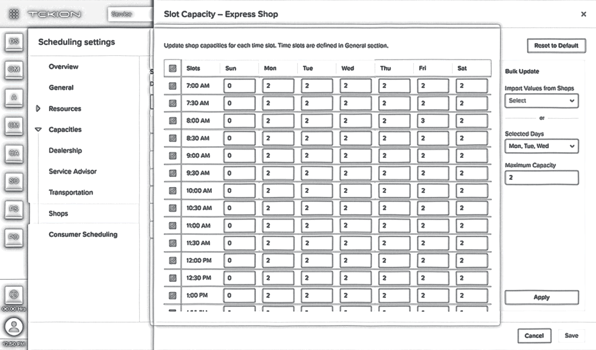Open the DS module in sidebar
The width and height of the screenshot is (596, 350).
(14, 42)
